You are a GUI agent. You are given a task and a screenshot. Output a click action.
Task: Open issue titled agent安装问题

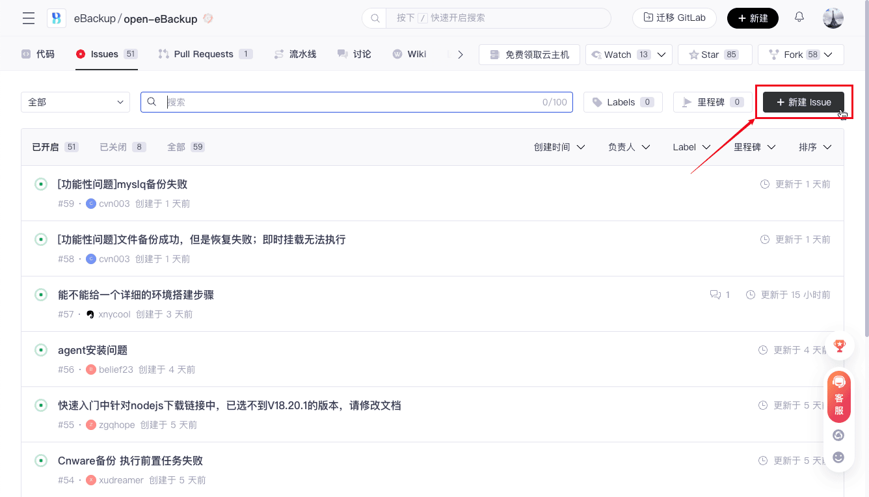(x=92, y=350)
